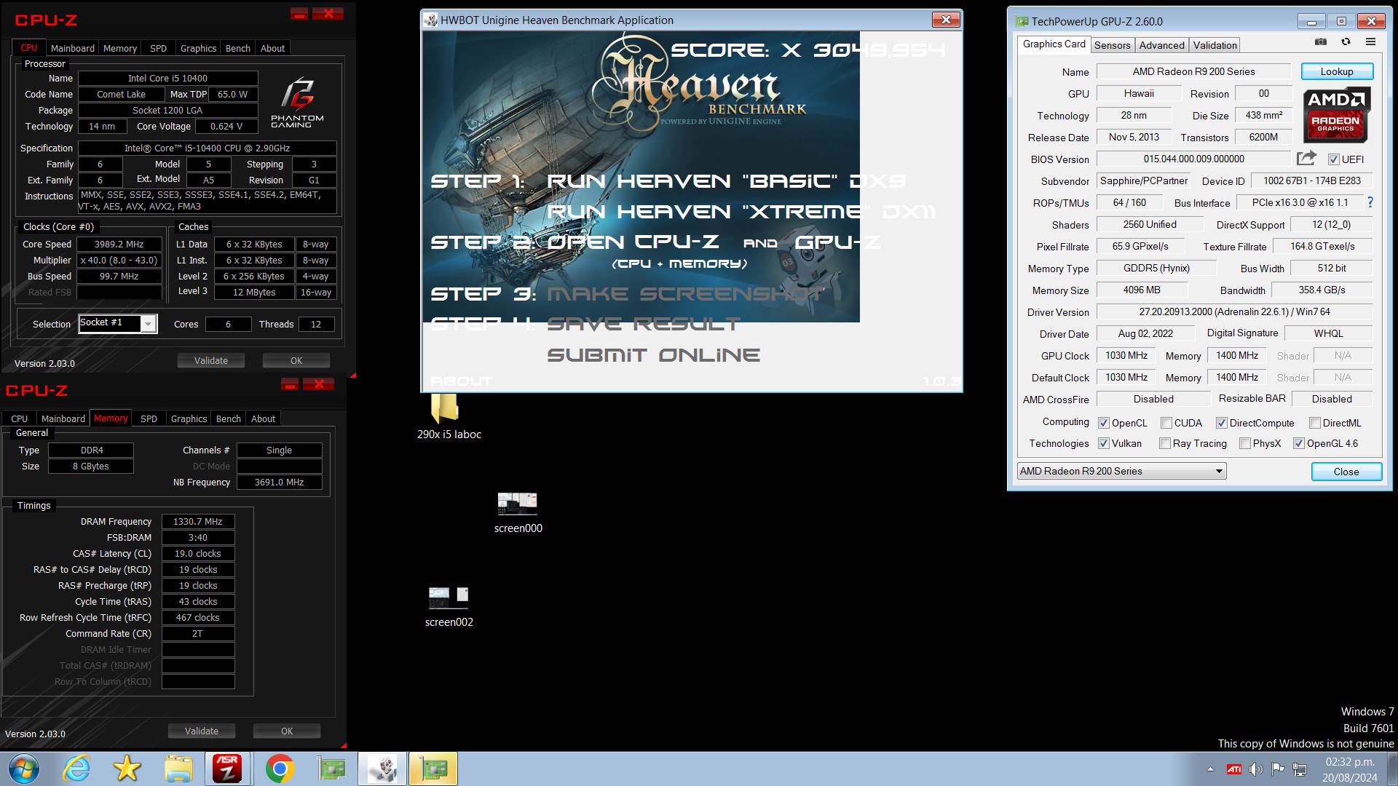Click SUBMIT ONLINE in Heaven app
Screen dimensions: 1398x786
click(x=654, y=355)
